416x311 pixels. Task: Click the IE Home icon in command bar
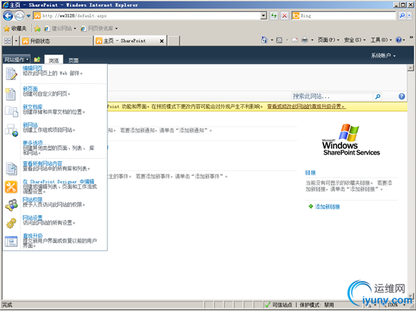(x=264, y=40)
